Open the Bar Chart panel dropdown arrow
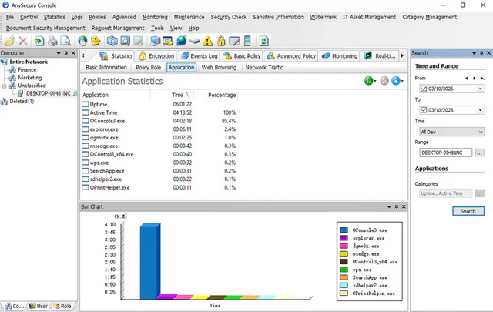493x312 pixels. pos(389,206)
